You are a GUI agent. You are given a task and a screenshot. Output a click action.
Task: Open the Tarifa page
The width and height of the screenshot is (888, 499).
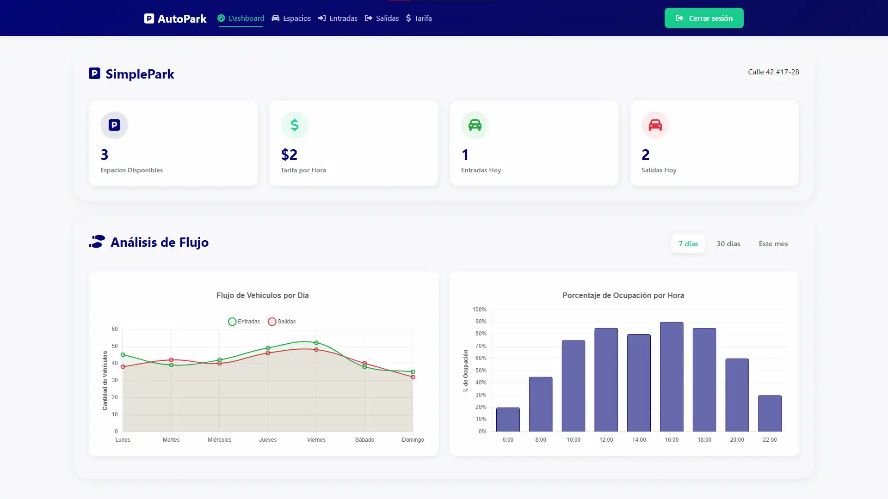[x=419, y=18]
